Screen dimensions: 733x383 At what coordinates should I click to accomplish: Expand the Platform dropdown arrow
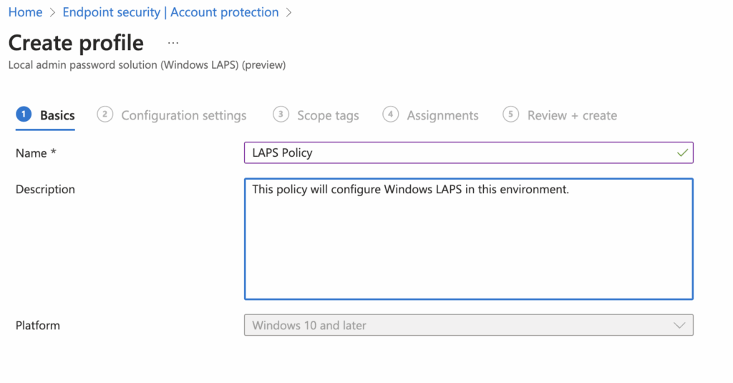tap(679, 325)
